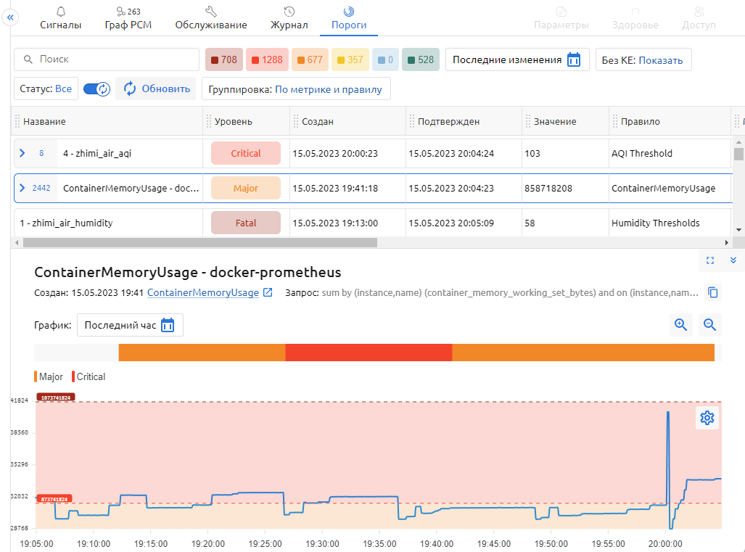Toggle the dark red 708 severity filter
Image resolution: width=745 pixels, height=552 pixels.
click(224, 59)
